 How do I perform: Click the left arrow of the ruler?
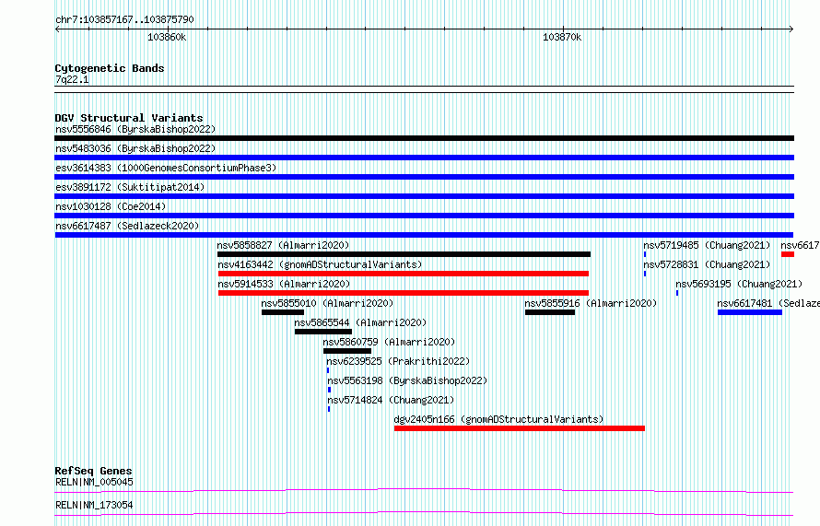pos(57,29)
